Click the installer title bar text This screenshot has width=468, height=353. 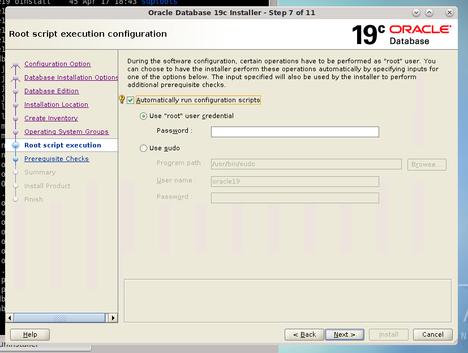(231, 13)
